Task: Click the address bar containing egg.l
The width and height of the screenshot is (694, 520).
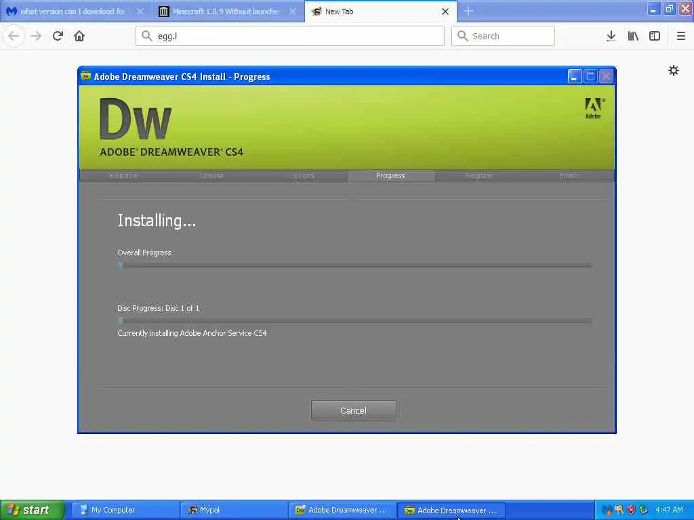Action: (x=290, y=36)
